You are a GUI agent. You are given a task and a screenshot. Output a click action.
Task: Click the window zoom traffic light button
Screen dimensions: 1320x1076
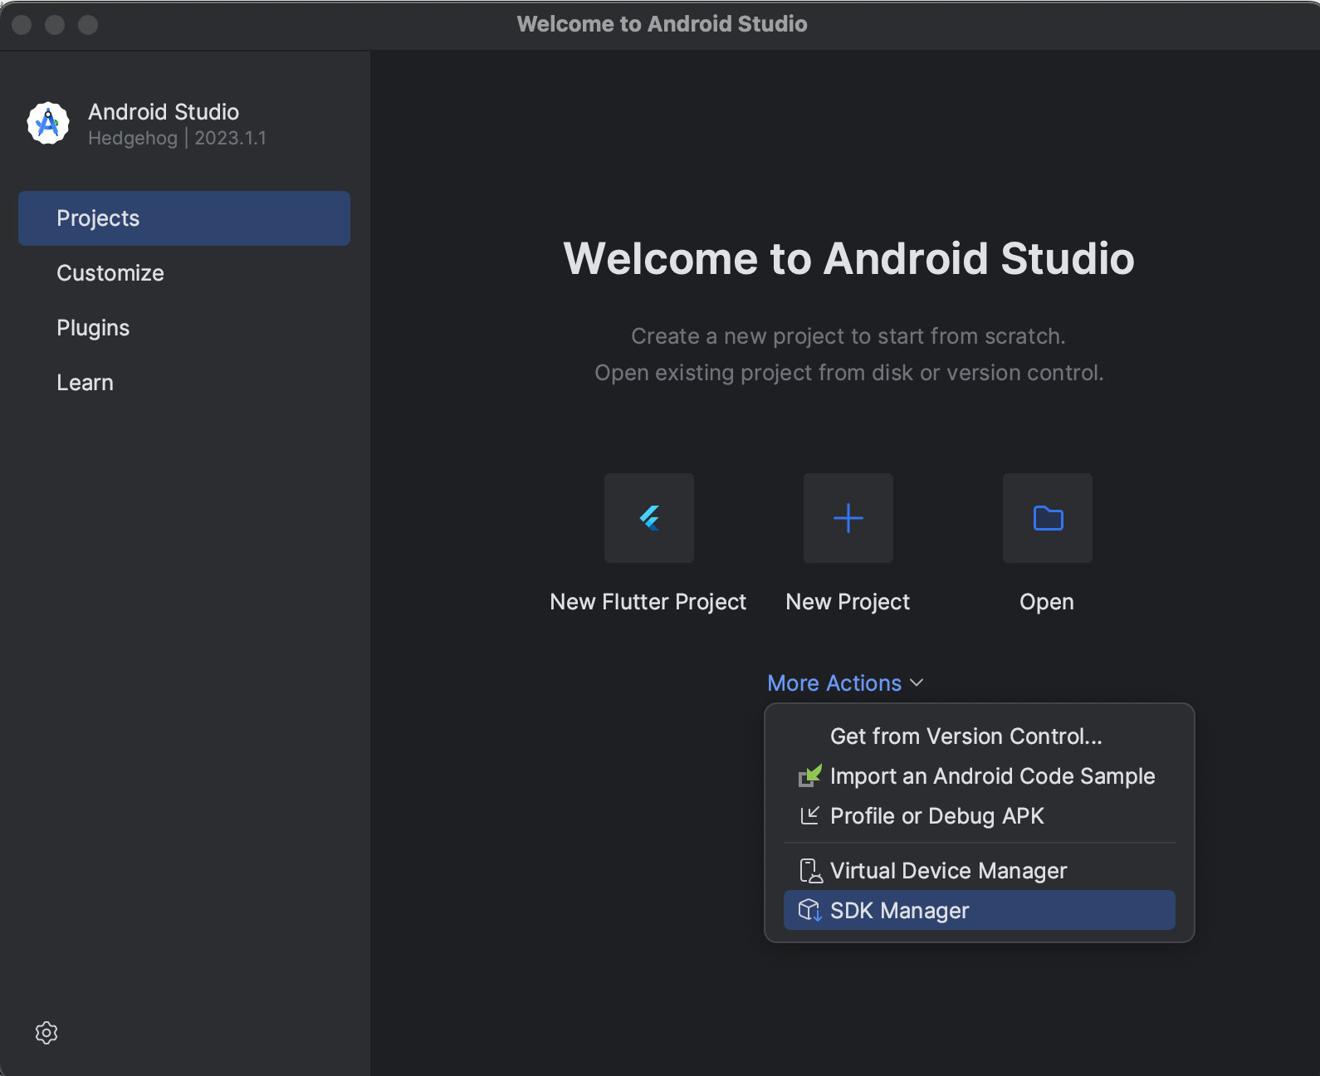tap(88, 25)
